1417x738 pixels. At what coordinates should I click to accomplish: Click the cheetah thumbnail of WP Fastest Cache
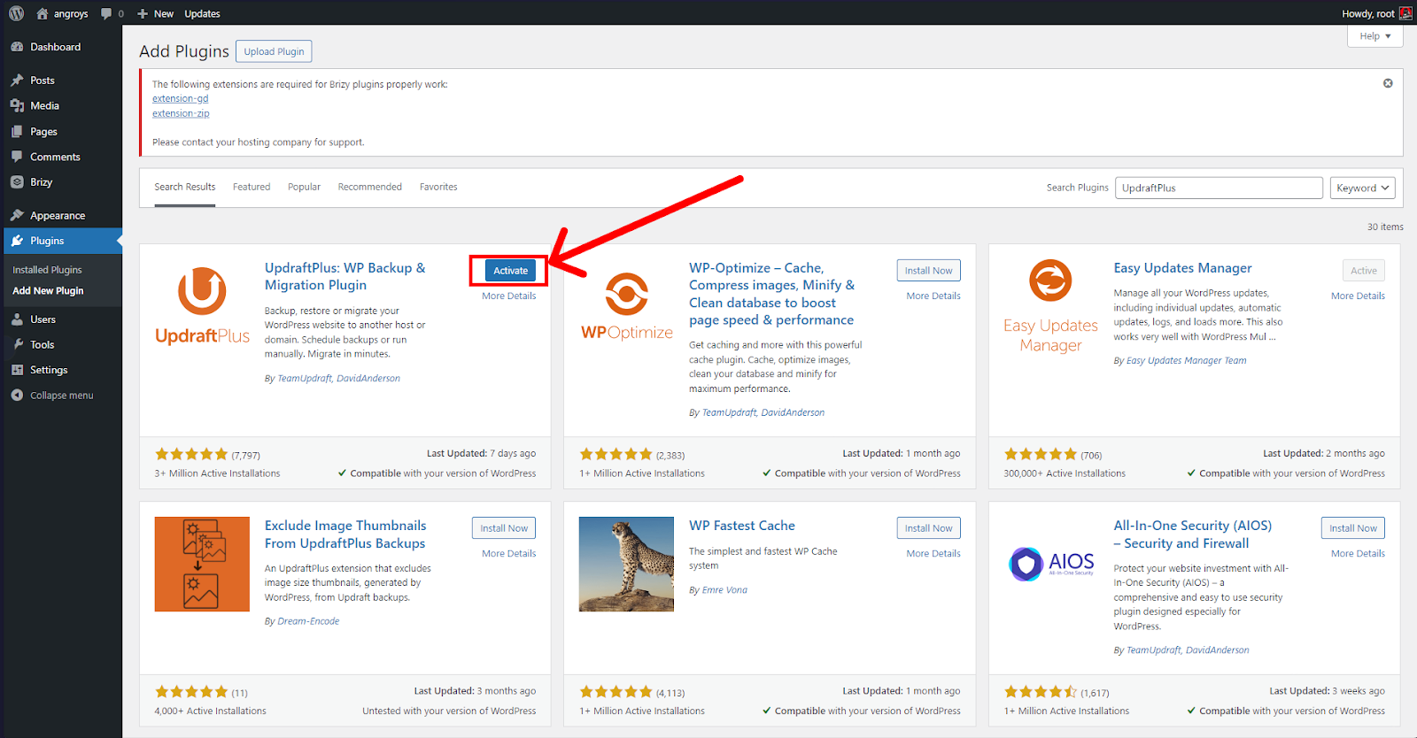[x=626, y=565]
